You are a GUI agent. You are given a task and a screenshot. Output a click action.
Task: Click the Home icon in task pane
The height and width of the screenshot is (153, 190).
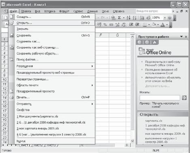pyautogui.click(x=155, y=42)
